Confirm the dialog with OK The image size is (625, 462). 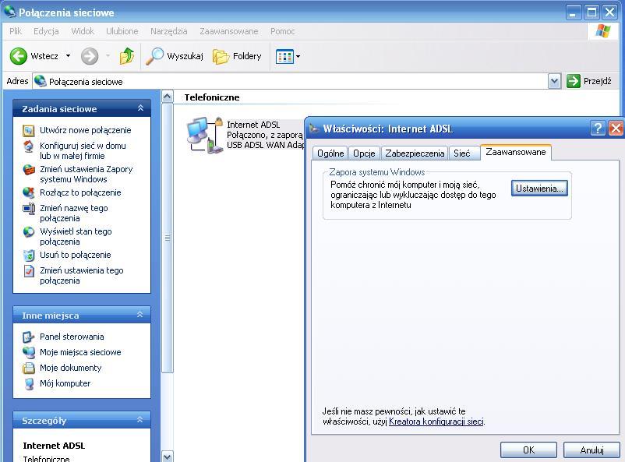(x=528, y=450)
